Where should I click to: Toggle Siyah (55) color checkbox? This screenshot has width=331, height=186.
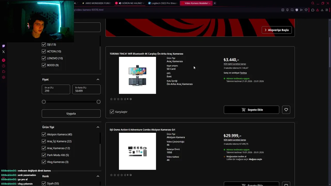pos(44,183)
